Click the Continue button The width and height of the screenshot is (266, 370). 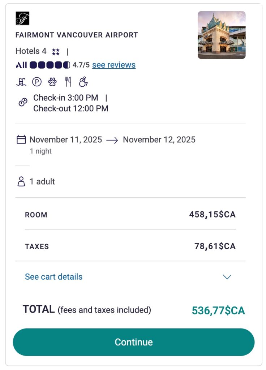coord(133,342)
